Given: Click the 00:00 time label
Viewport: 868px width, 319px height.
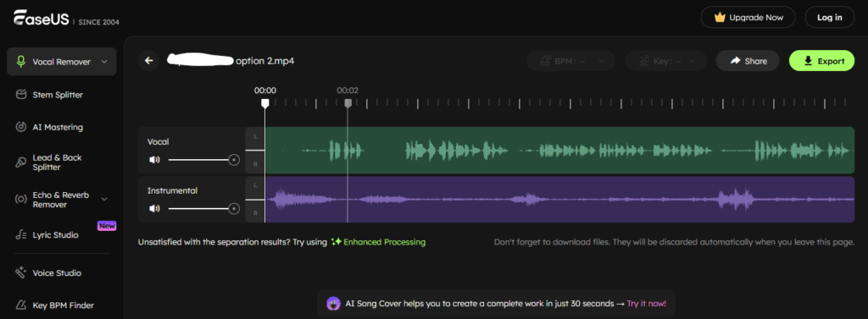Looking at the screenshot, I should click(265, 91).
